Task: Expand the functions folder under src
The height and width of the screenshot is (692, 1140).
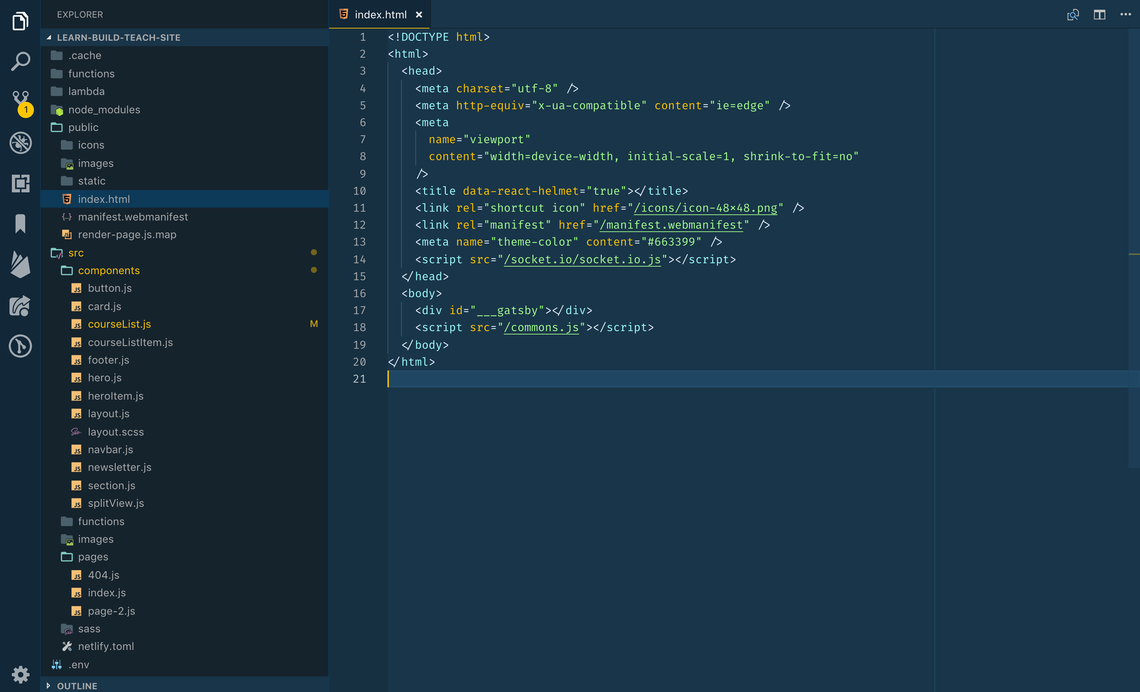Action: point(185,521)
